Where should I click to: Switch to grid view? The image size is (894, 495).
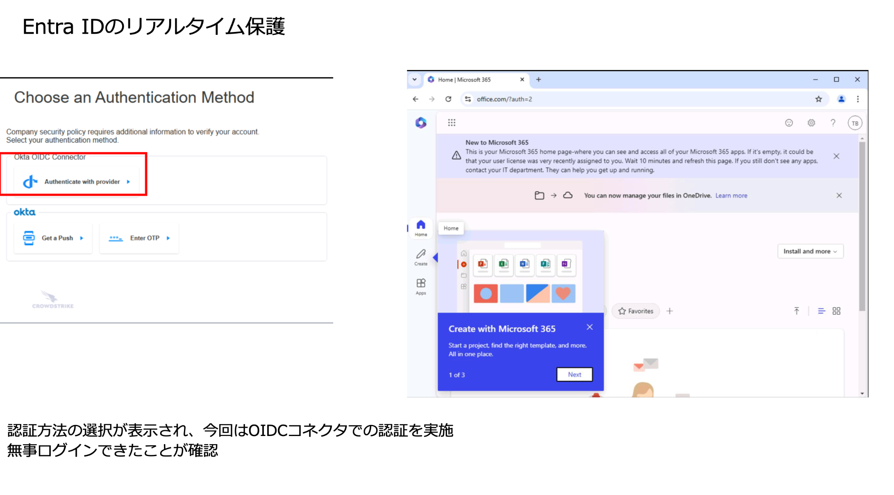tap(836, 311)
